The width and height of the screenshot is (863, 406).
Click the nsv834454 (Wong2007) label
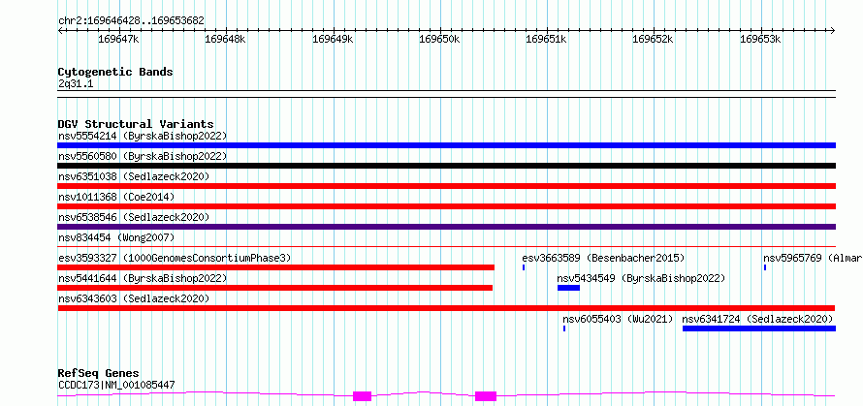tap(116, 237)
